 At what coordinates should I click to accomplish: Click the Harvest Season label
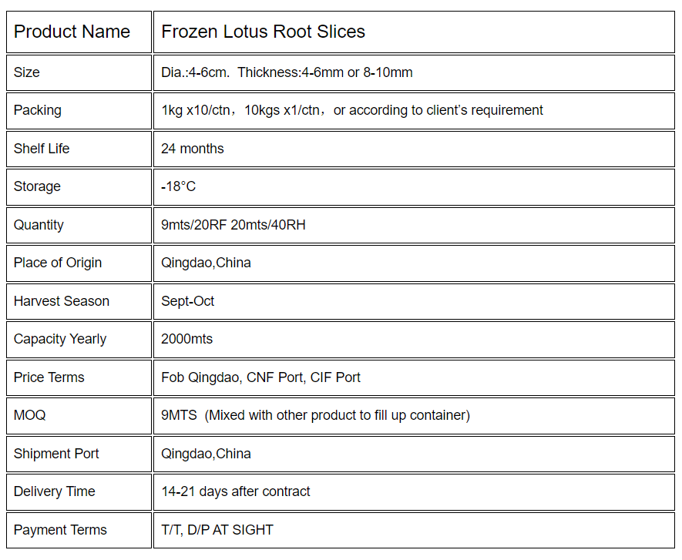click(62, 301)
